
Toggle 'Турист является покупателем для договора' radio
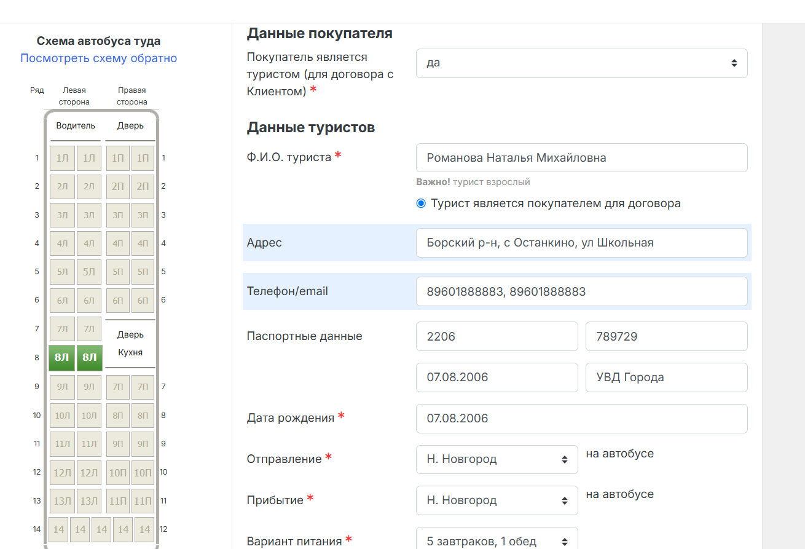click(x=421, y=203)
